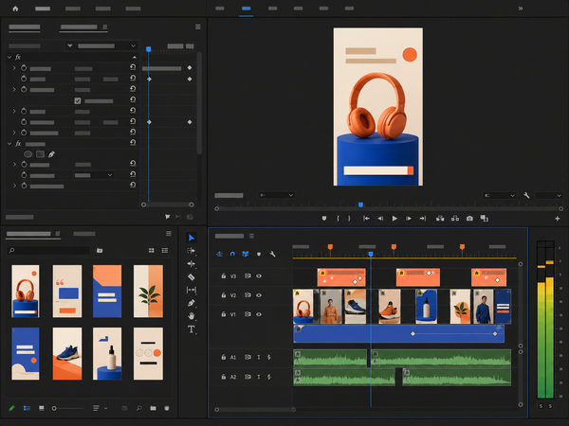The width and height of the screenshot is (569, 426).
Task: Toggle the lock on track A1
Action: pyautogui.click(x=224, y=357)
